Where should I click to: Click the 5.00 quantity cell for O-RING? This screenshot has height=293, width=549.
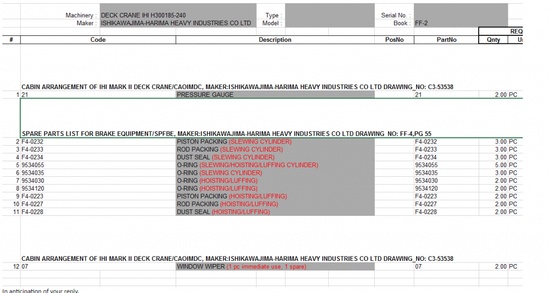(x=493, y=165)
